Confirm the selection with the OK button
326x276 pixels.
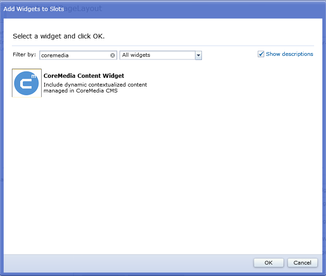coord(268,263)
